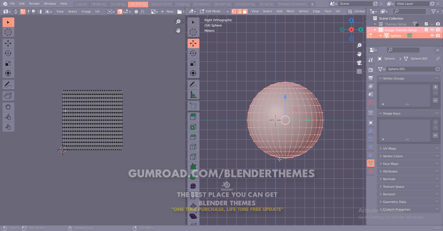Select the Tweak tool in UV editor toolbar
The height and width of the screenshot is (231, 443).
pyautogui.click(x=8, y=22)
